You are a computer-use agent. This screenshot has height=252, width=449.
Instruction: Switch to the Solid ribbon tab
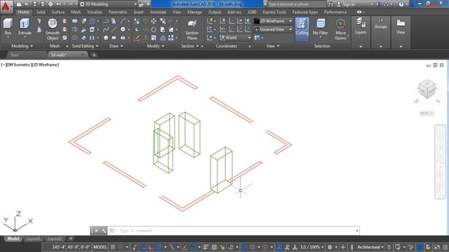coord(41,12)
